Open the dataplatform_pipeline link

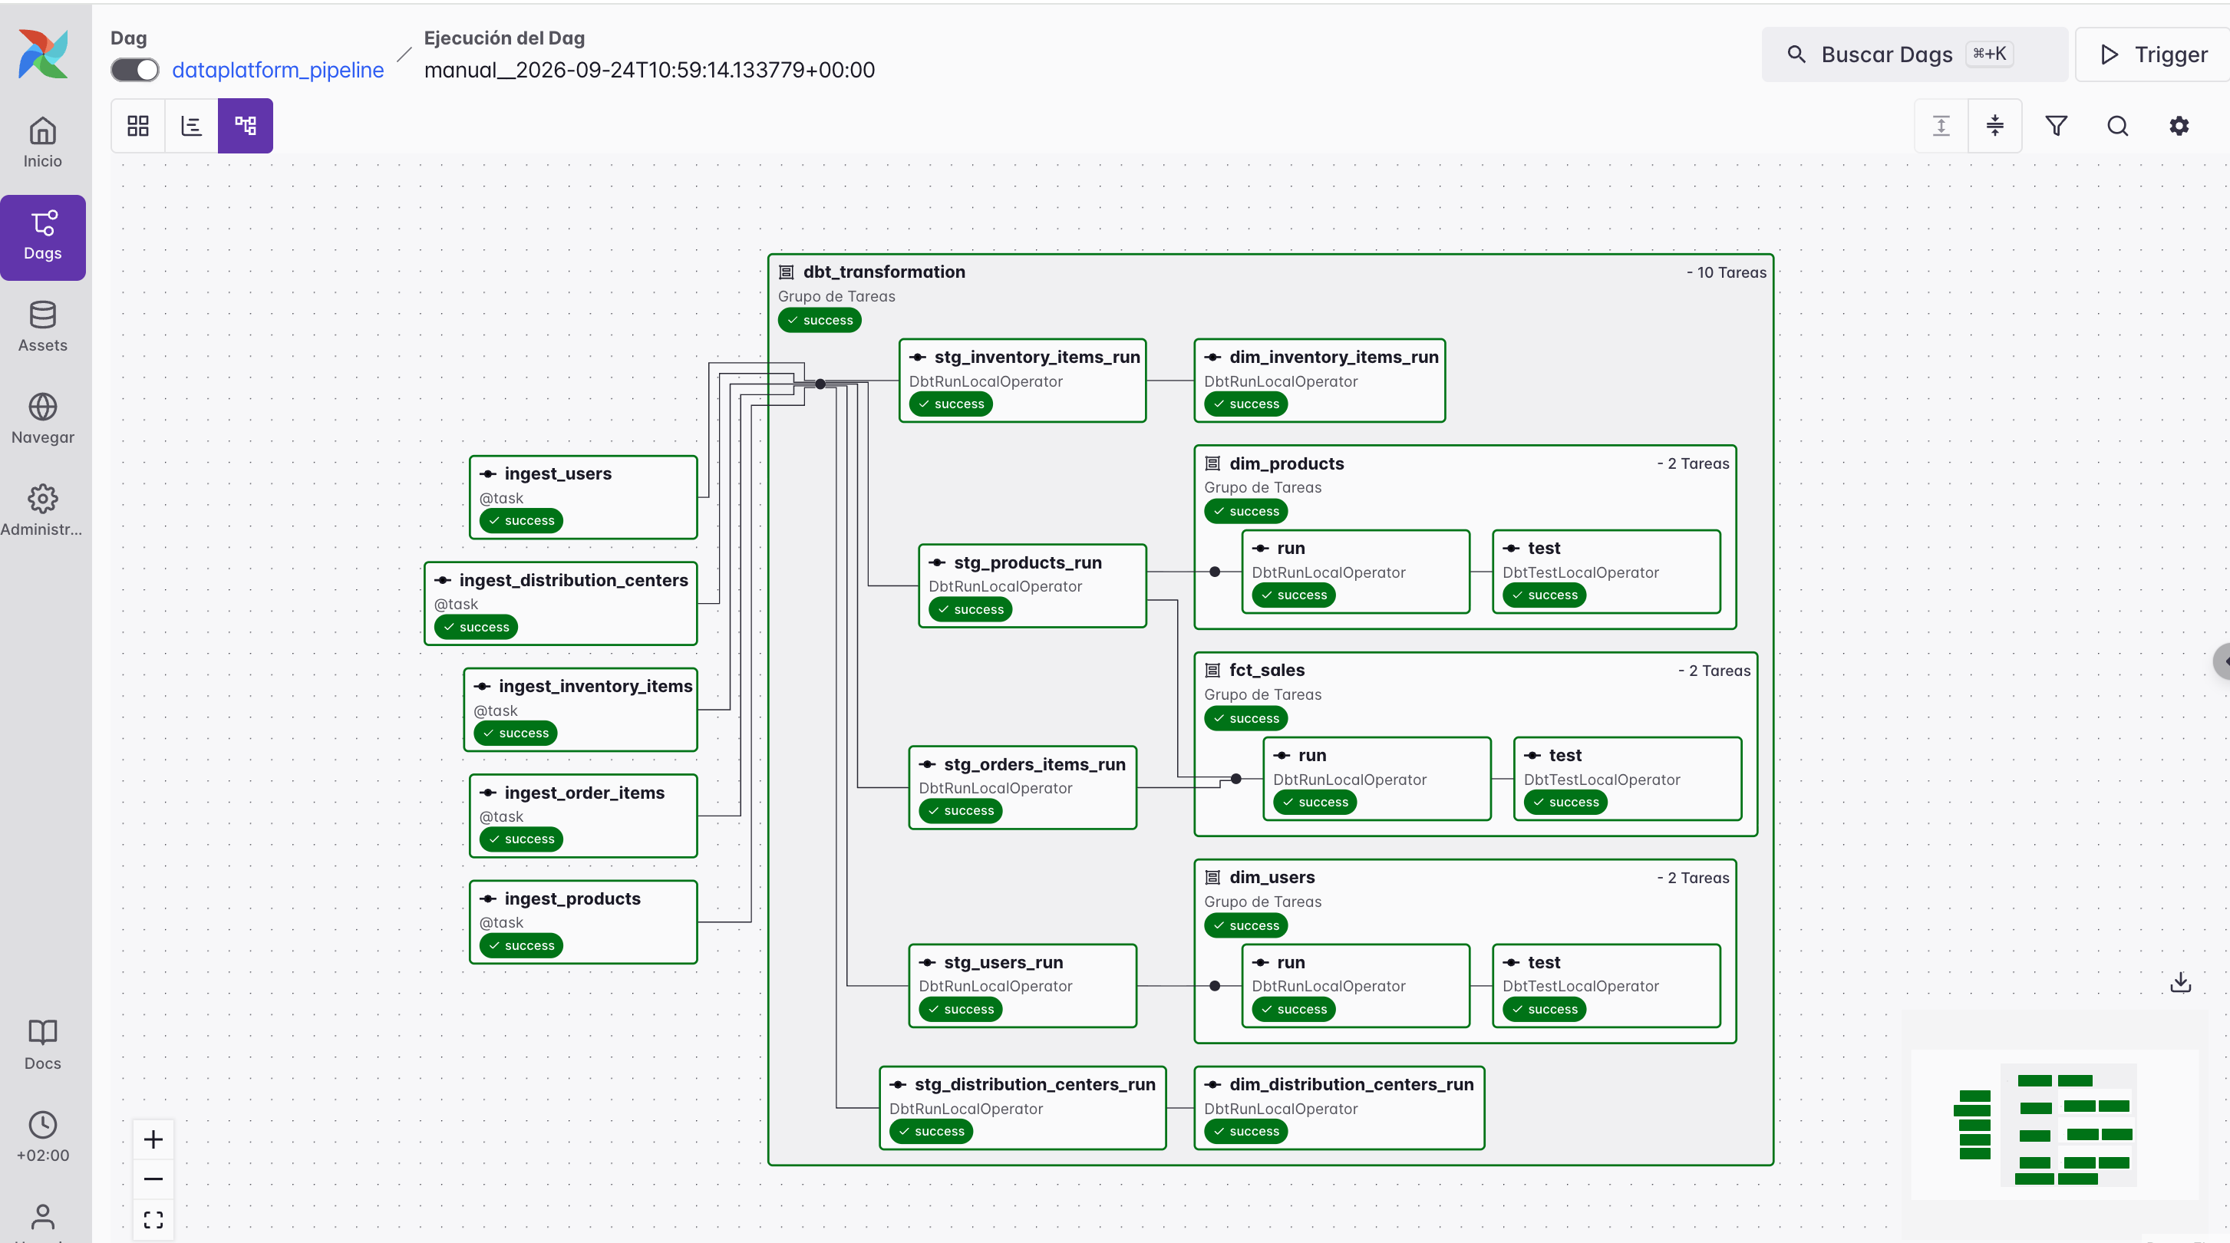coord(278,70)
